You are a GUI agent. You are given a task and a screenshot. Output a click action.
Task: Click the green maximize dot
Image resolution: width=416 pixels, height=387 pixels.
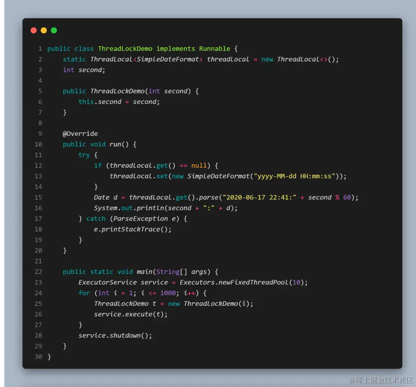click(x=54, y=31)
